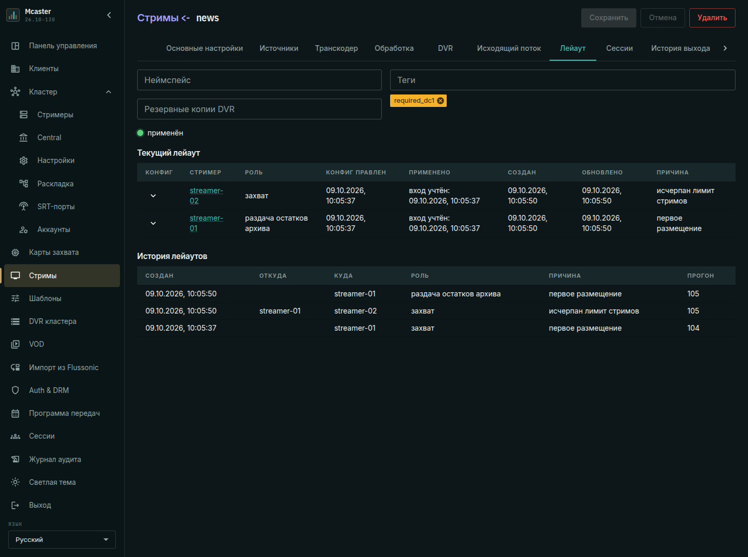Expand config for streamer-02 row
The height and width of the screenshot is (557, 748).
click(x=153, y=196)
